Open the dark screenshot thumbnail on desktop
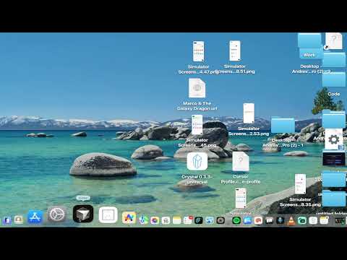The image size is (347, 260). (334, 159)
